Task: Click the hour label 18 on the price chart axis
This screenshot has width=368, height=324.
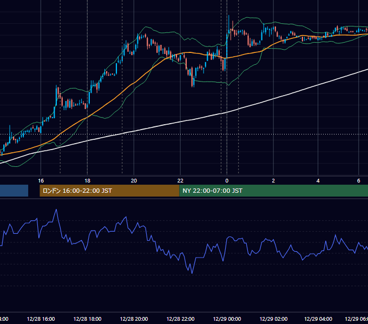Action: click(87, 180)
